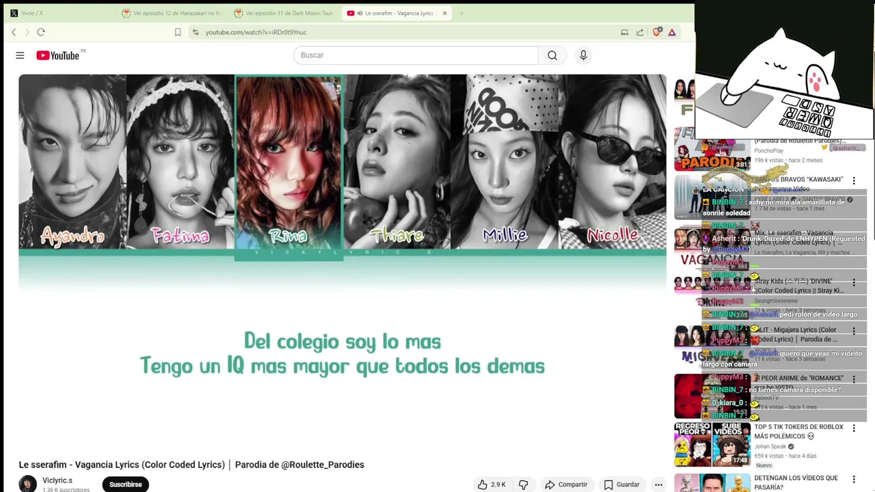Open the YouTube hamburger guide menu

pyautogui.click(x=20, y=55)
